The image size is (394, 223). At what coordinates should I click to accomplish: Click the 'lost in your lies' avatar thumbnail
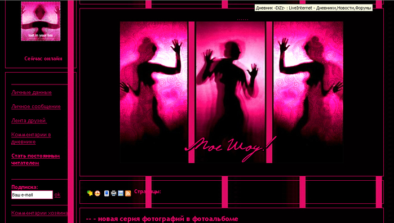tap(41, 21)
